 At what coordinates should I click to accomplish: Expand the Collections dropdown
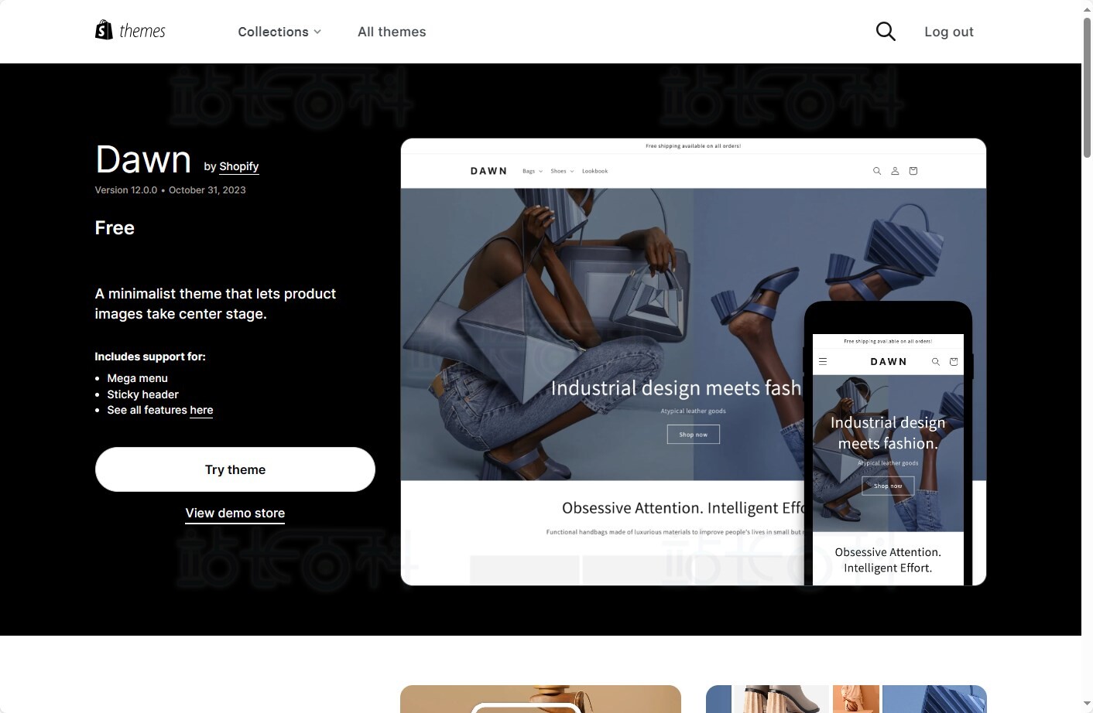[x=279, y=32]
